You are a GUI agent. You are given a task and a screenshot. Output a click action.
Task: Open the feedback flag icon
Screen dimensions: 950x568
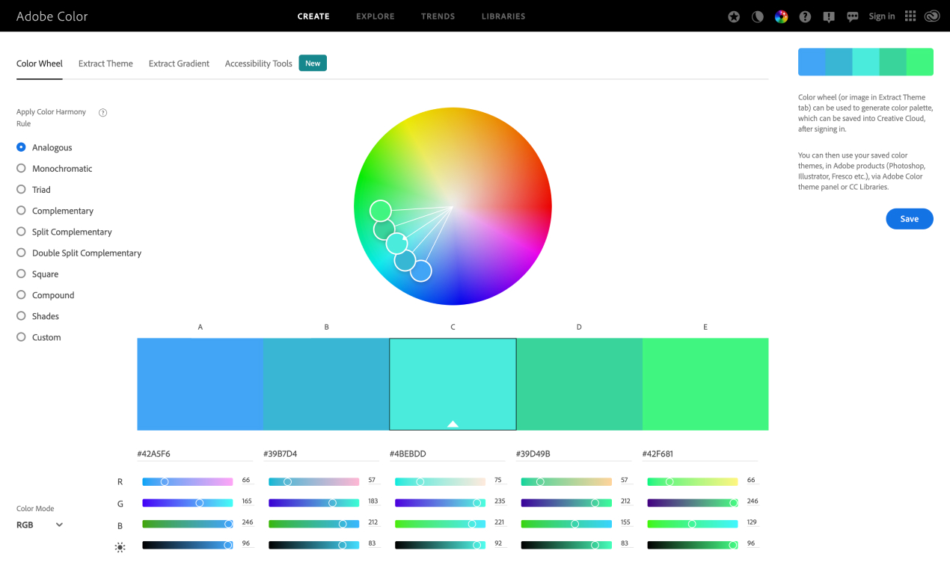829,16
